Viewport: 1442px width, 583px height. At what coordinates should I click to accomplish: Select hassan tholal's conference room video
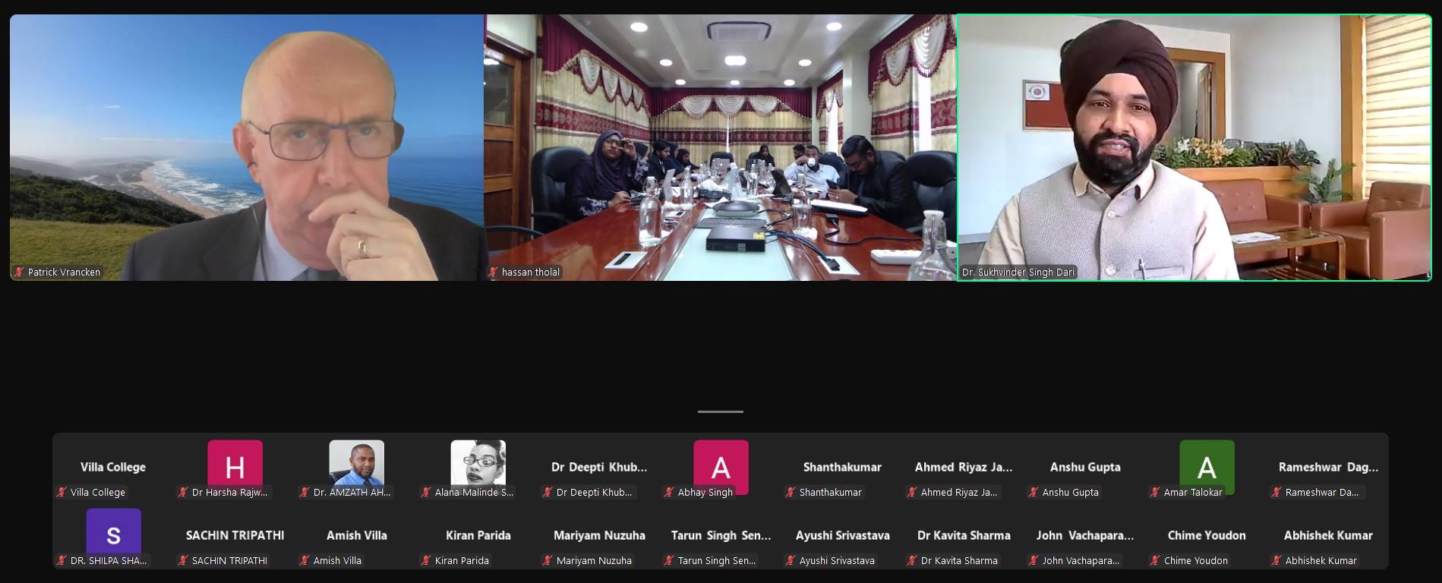(720, 147)
